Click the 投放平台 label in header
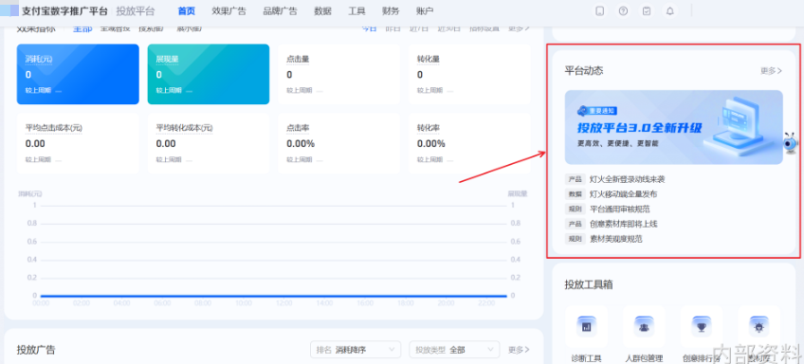Image resolution: width=804 pixels, height=364 pixels. click(x=136, y=10)
